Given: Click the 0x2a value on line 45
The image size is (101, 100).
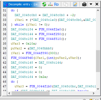Looking at the screenshot, I should pyautogui.click(x=42, y=77).
